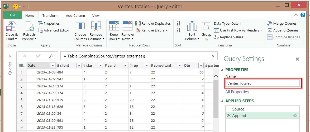Click the All Properties link
Image resolution: width=310 pixels, height=132 pixels.
237,92
